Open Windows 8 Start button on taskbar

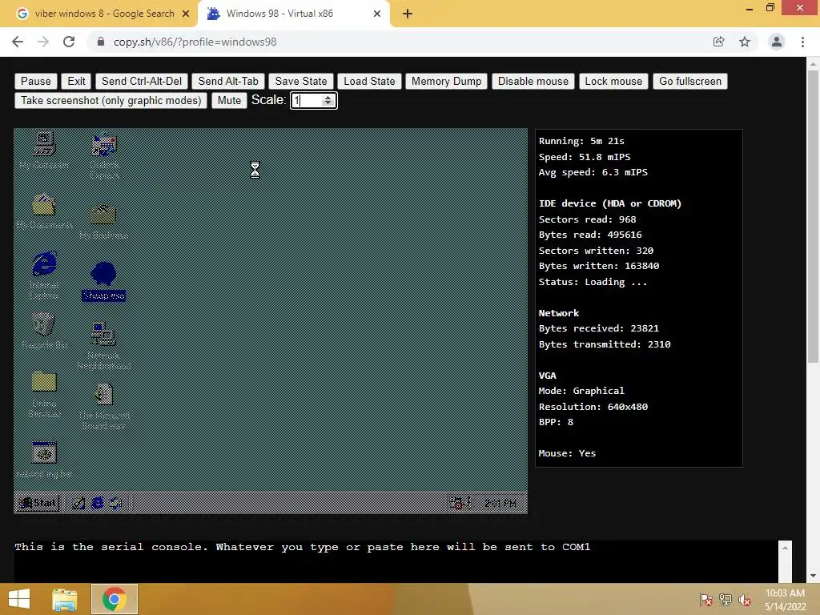point(19,599)
